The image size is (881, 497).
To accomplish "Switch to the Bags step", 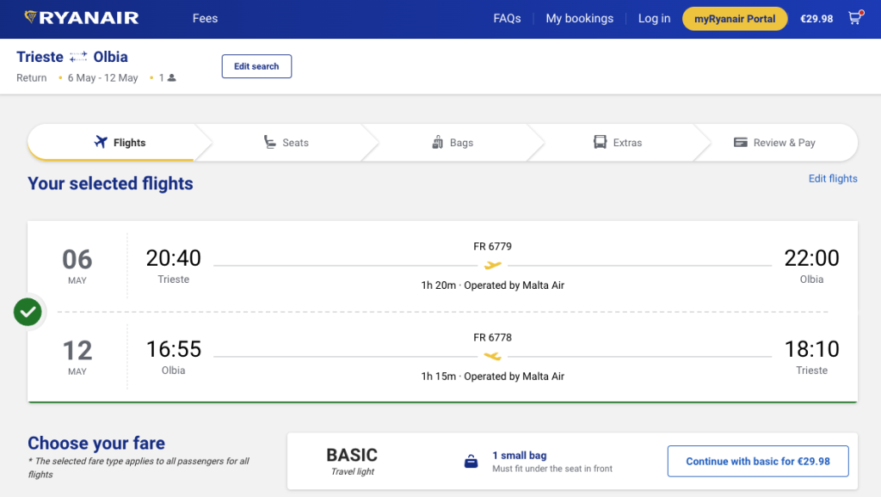I will (x=453, y=143).
